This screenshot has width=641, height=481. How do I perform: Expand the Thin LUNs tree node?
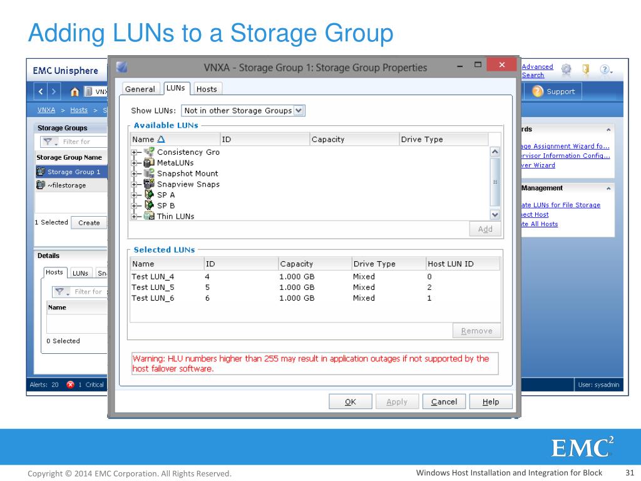[134, 216]
